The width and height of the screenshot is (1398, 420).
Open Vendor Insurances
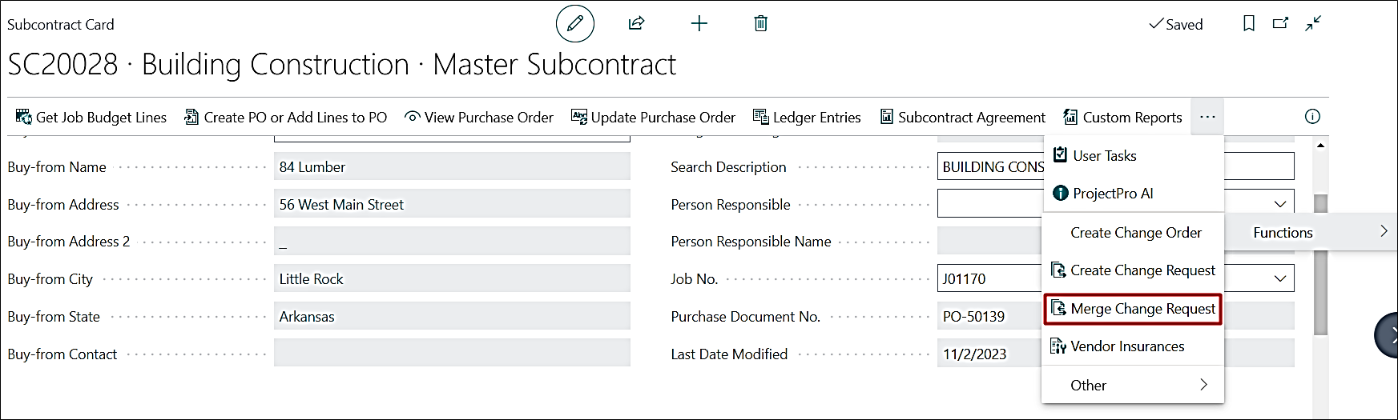(x=1126, y=346)
